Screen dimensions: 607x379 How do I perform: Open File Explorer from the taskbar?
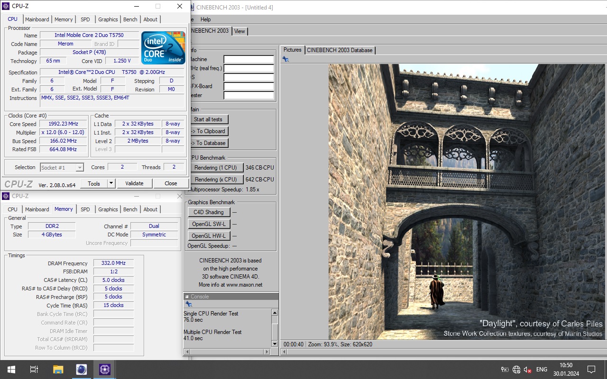click(58, 370)
